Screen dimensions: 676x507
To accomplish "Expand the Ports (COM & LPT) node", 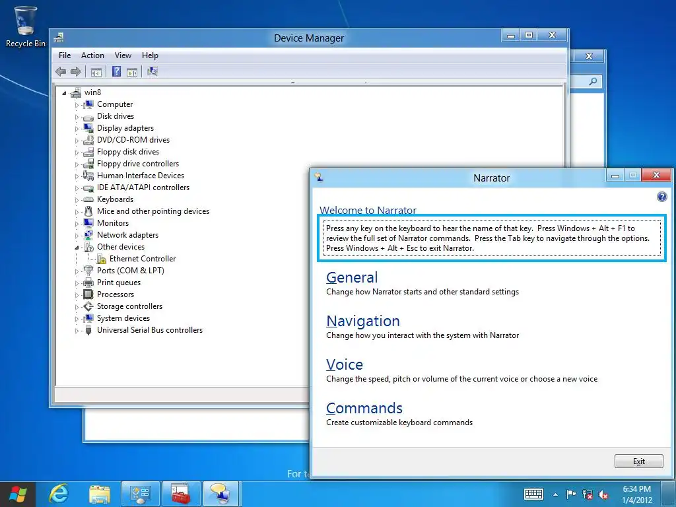I will (77, 271).
